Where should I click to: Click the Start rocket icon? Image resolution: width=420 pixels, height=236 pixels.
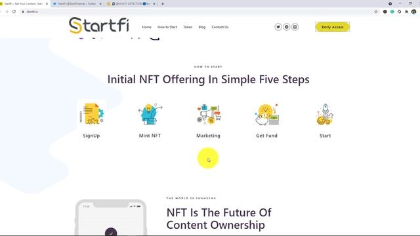tap(325, 115)
